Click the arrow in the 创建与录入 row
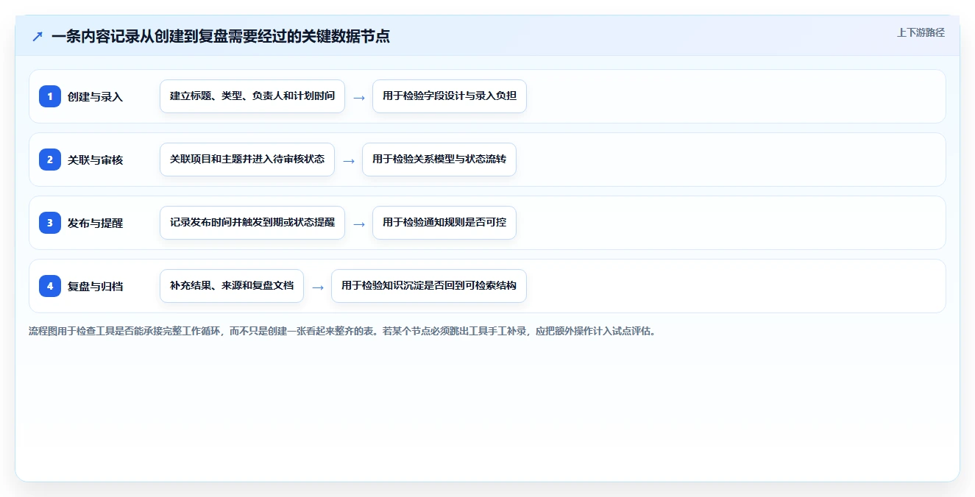Screen dimensions: 975x497 pyautogui.click(x=359, y=97)
